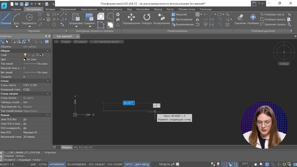Click the Перемещение move tool
Viewport: 297px width, 167px height.
131,19
